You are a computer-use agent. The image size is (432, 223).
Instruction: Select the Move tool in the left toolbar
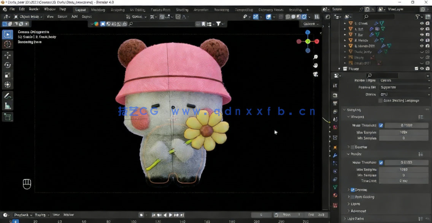[8, 55]
